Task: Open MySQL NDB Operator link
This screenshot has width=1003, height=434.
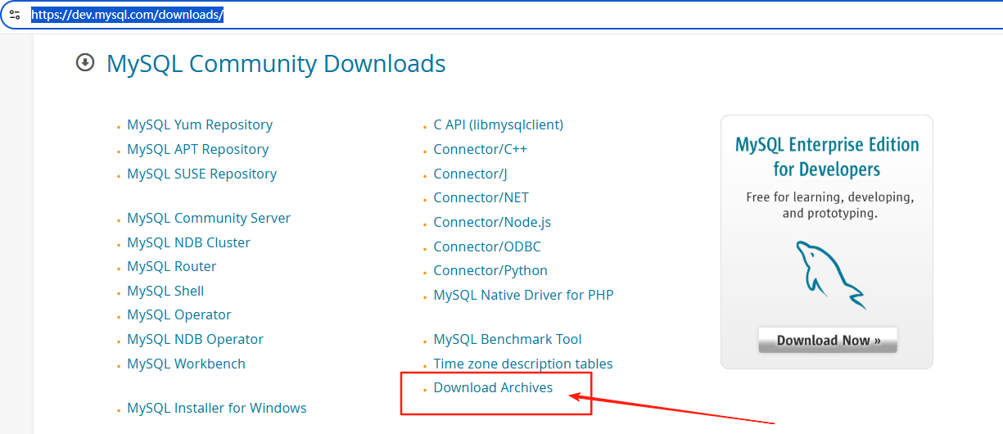Action: point(195,339)
